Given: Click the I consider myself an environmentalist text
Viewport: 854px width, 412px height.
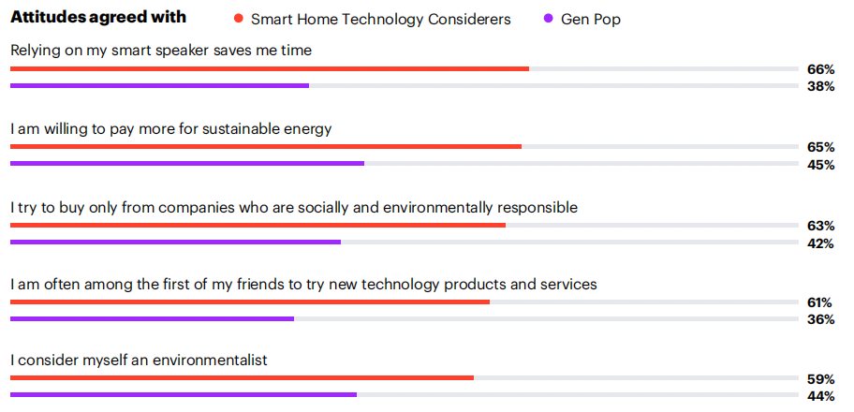Looking at the screenshot, I should point(139,360).
